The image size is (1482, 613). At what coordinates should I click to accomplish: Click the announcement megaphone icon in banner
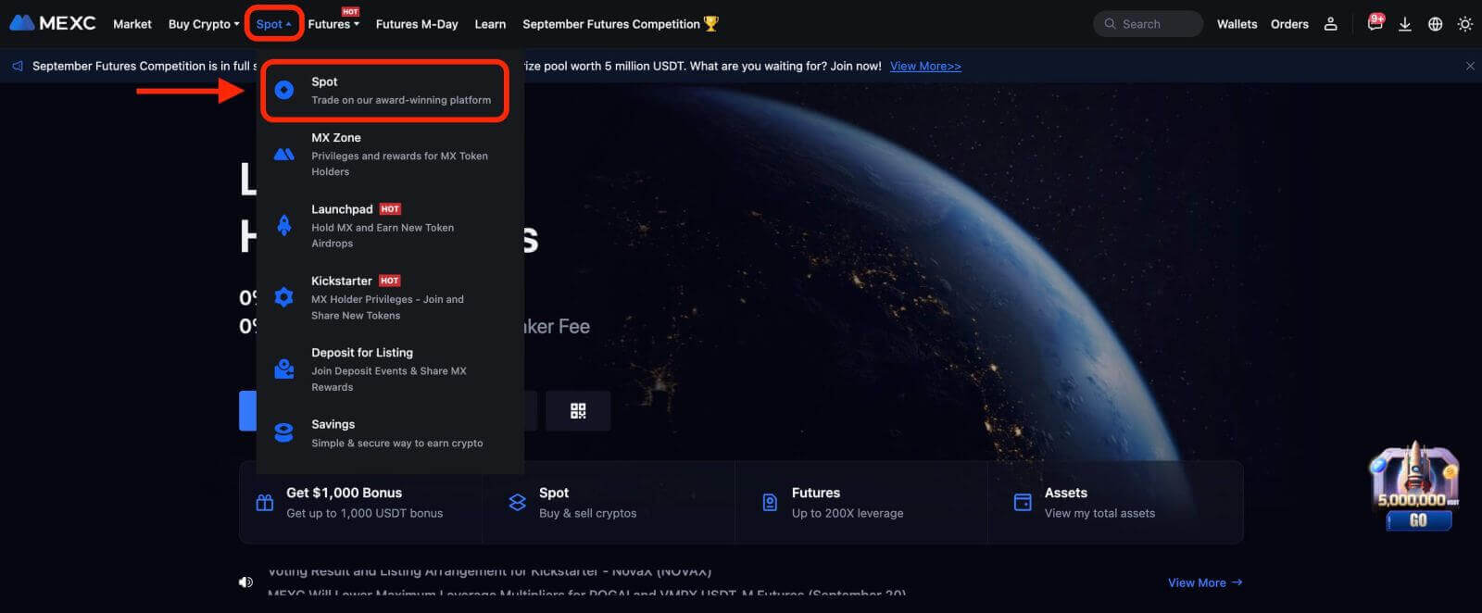click(x=18, y=66)
